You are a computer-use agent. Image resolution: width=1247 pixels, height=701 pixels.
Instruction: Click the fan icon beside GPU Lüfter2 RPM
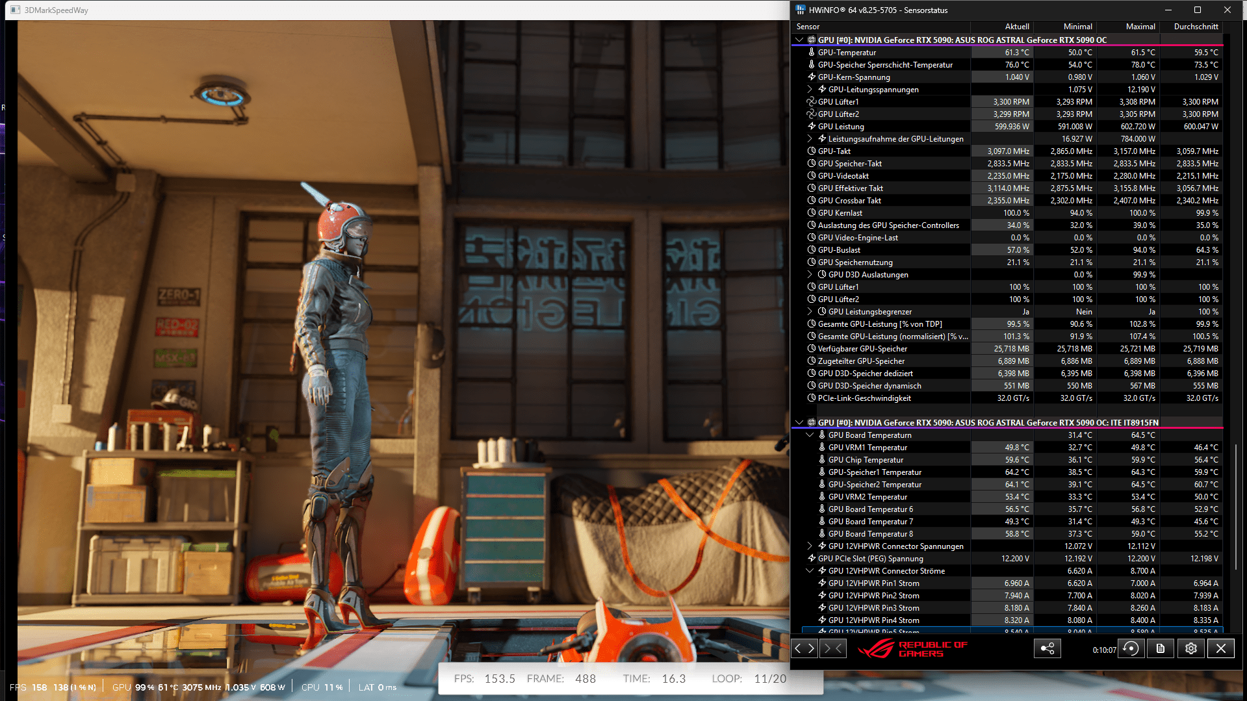tap(812, 114)
